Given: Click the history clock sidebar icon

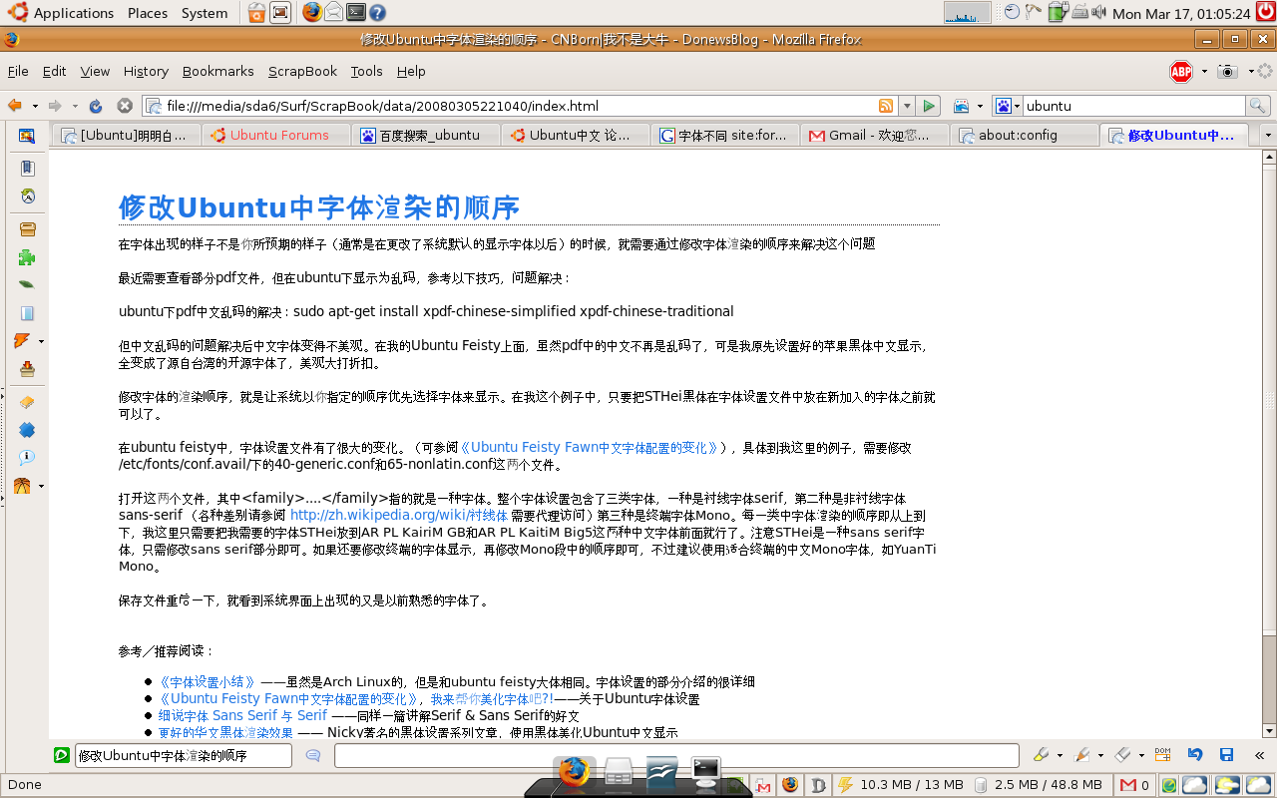Looking at the screenshot, I should pos(27,197).
